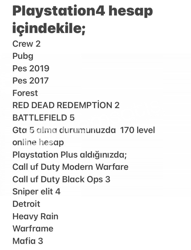Click the 'Gta 5 alma durumunuzda' line
191x250 pixels.
tap(64, 130)
